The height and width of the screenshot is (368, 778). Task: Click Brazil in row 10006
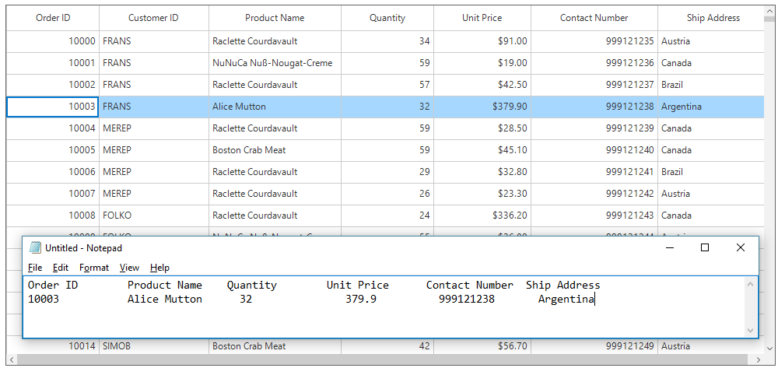711,172
